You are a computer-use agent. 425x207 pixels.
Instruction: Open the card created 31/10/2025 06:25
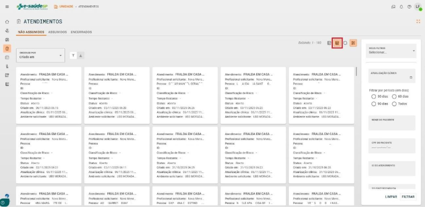[185, 155]
